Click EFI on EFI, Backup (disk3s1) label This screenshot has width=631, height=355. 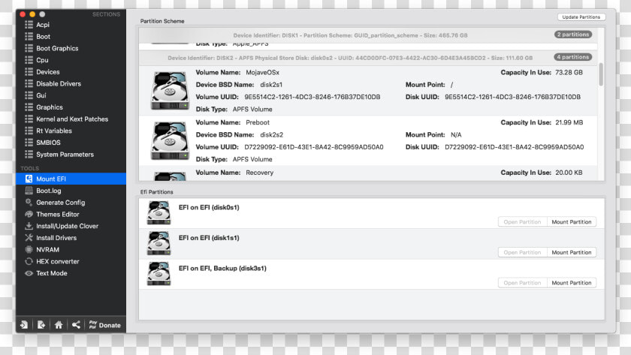222,269
